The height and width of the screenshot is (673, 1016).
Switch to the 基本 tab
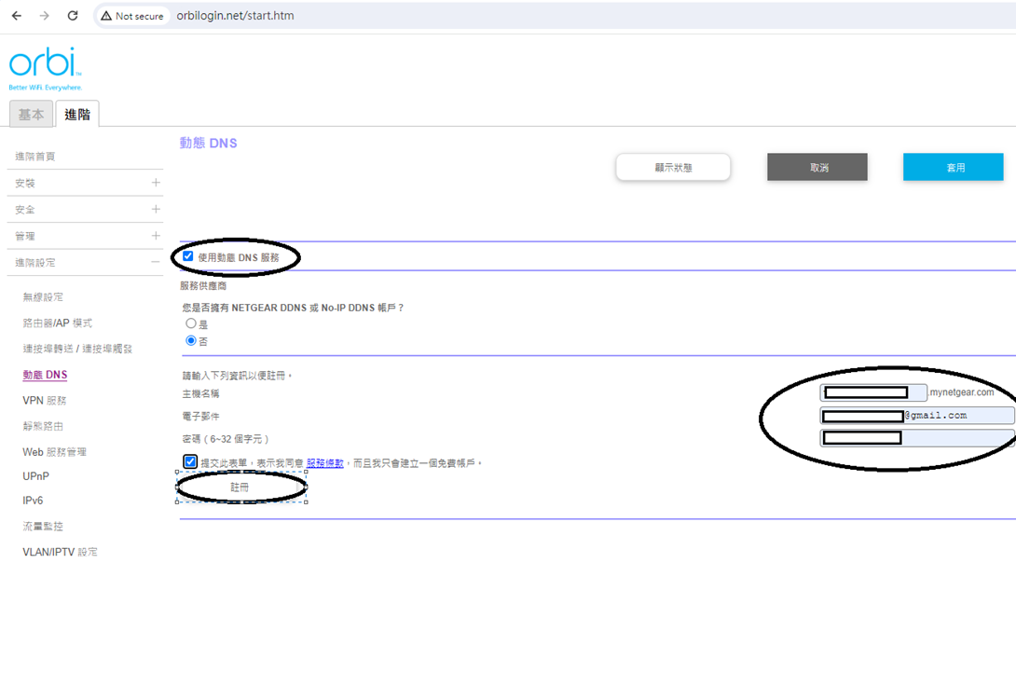coord(31,115)
